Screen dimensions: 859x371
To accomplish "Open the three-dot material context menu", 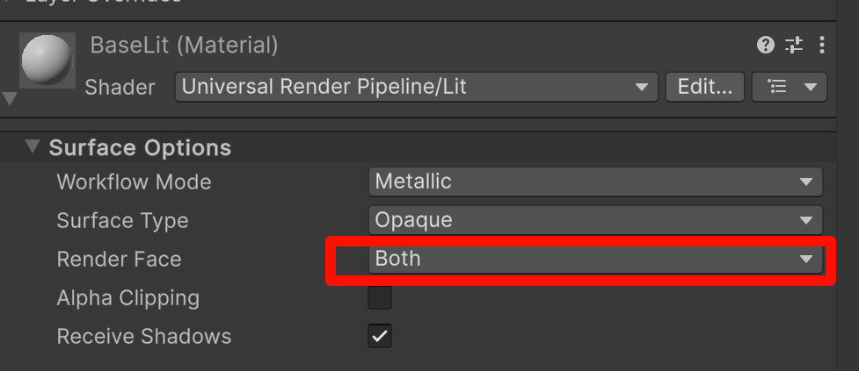I will (x=821, y=45).
